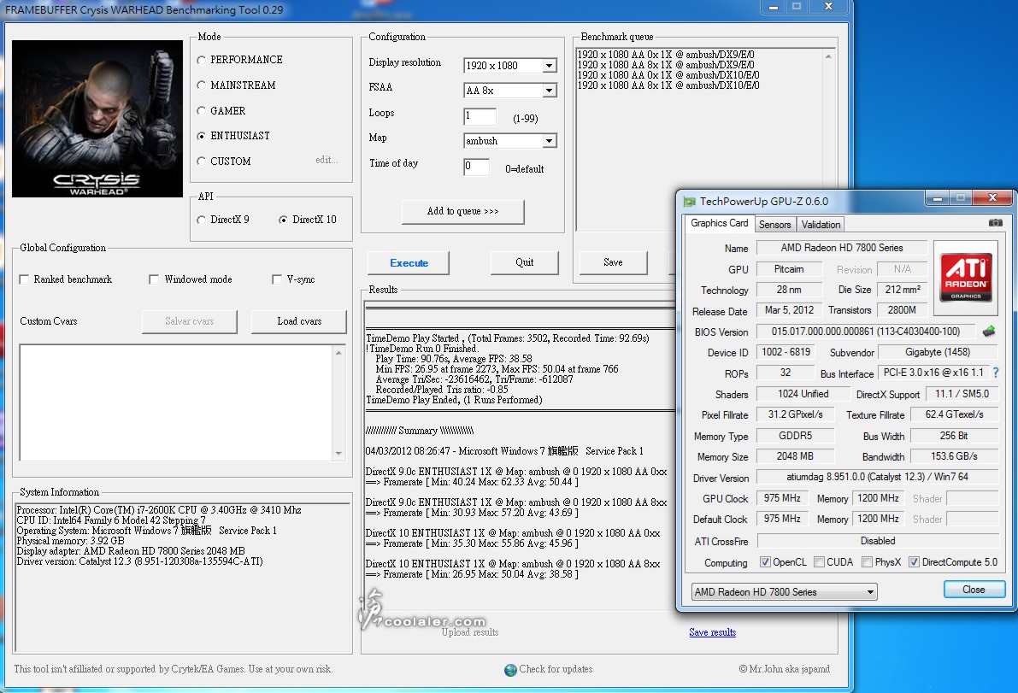The image size is (1018, 693).
Task: Select the MAINSTREAM mode radio button
Action: 201,85
